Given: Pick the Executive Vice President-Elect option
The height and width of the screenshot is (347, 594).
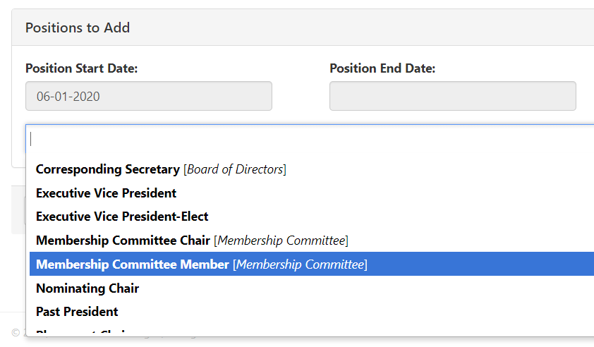Looking at the screenshot, I should [x=122, y=217].
